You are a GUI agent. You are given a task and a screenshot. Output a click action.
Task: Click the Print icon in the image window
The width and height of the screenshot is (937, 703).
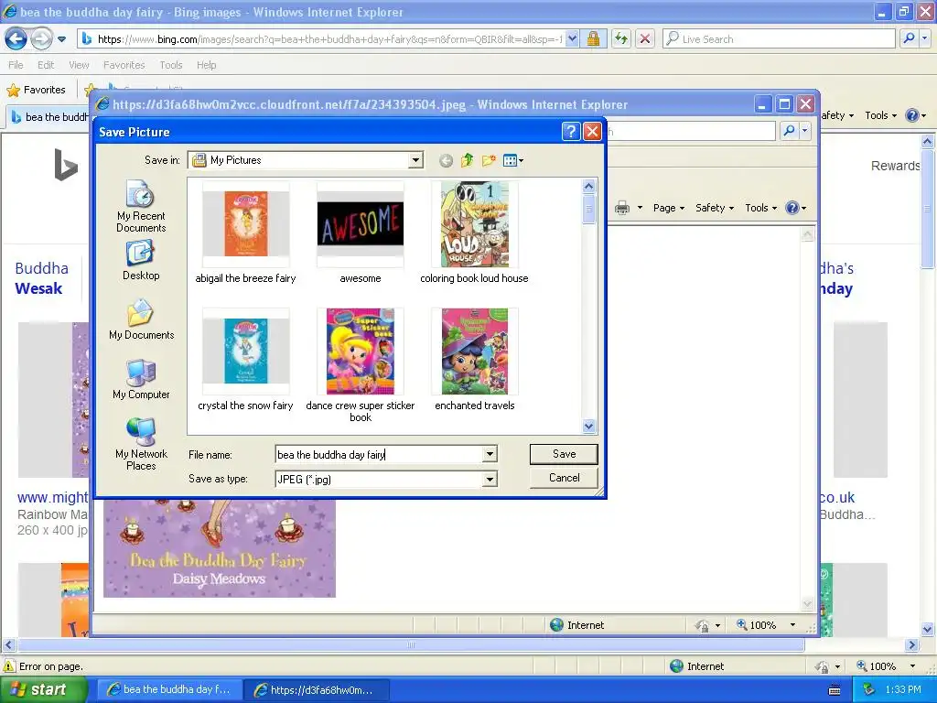(x=622, y=208)
